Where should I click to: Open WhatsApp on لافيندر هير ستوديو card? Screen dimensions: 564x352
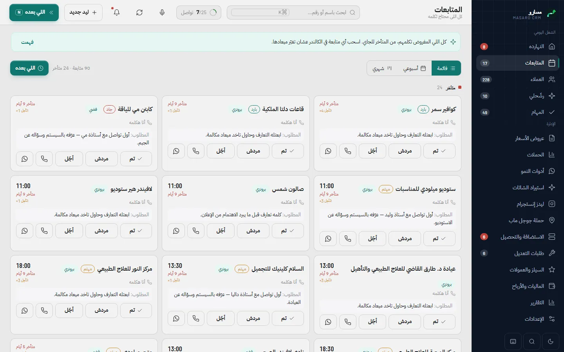click(25, 231)
